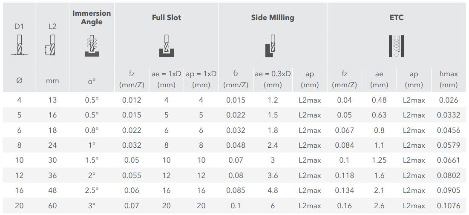Click the Full Slot column group header

click(167, 18)
